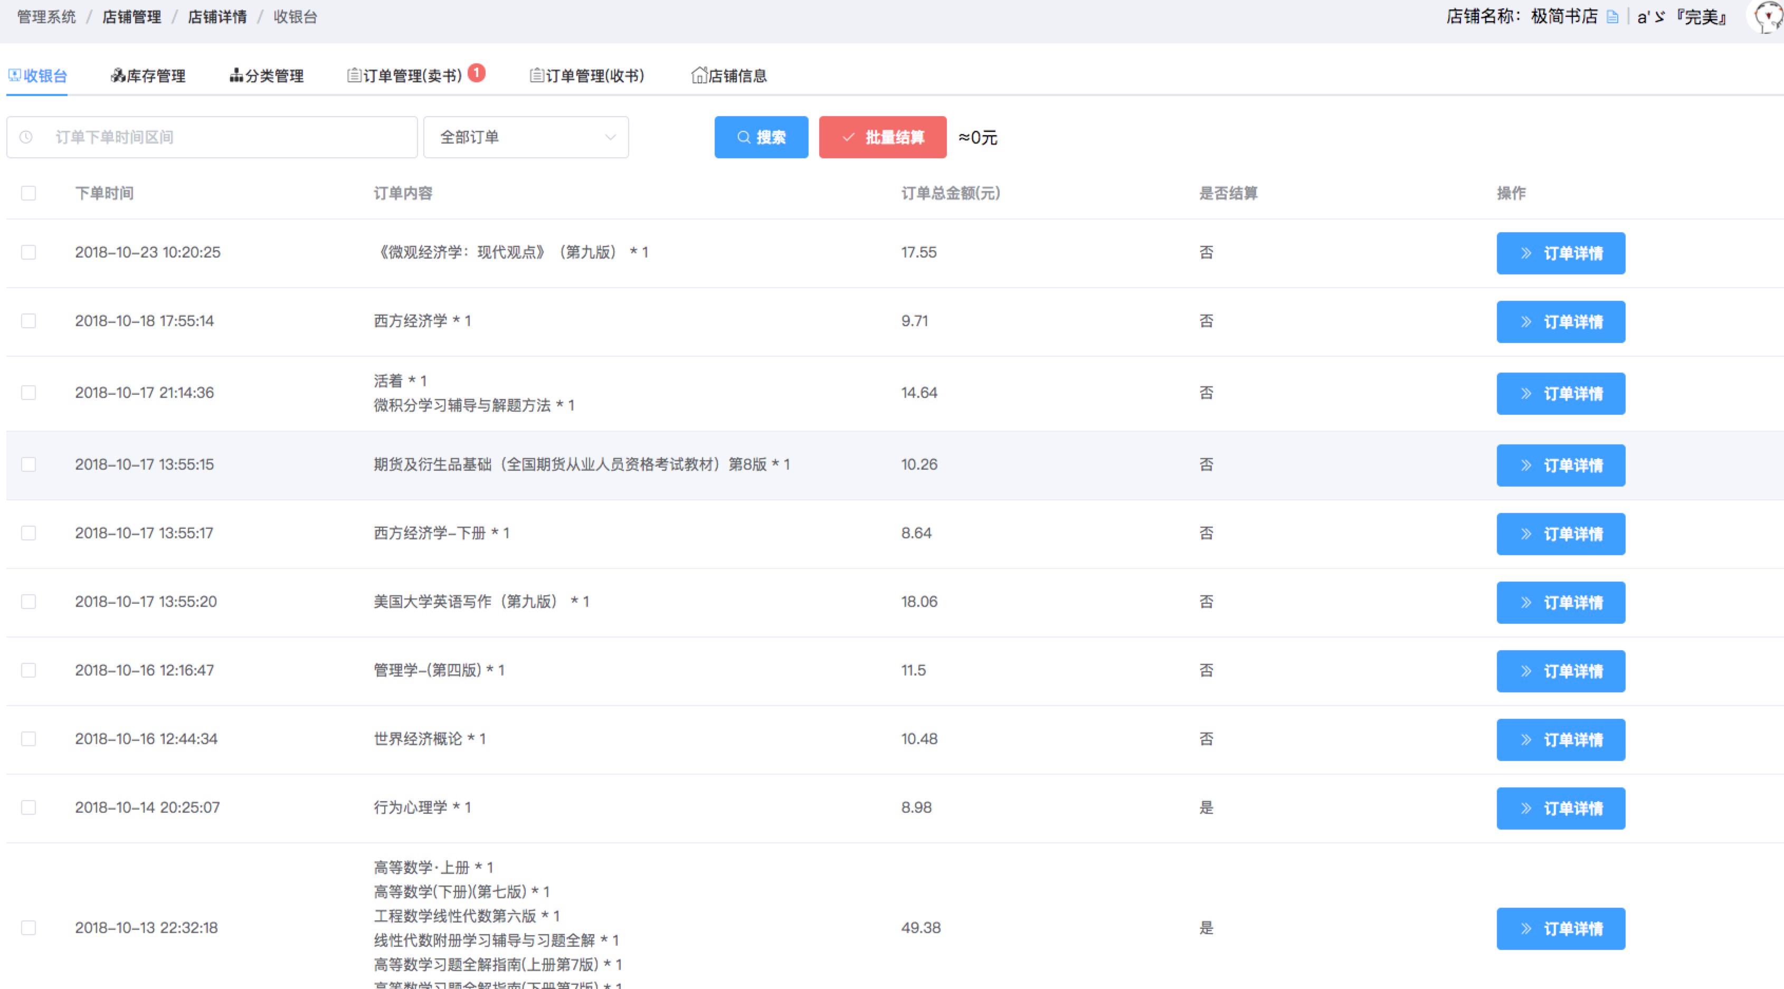
Task: Click the 线性代数附册学习辅导与习题全解 * 1 line
Action: 497,940
